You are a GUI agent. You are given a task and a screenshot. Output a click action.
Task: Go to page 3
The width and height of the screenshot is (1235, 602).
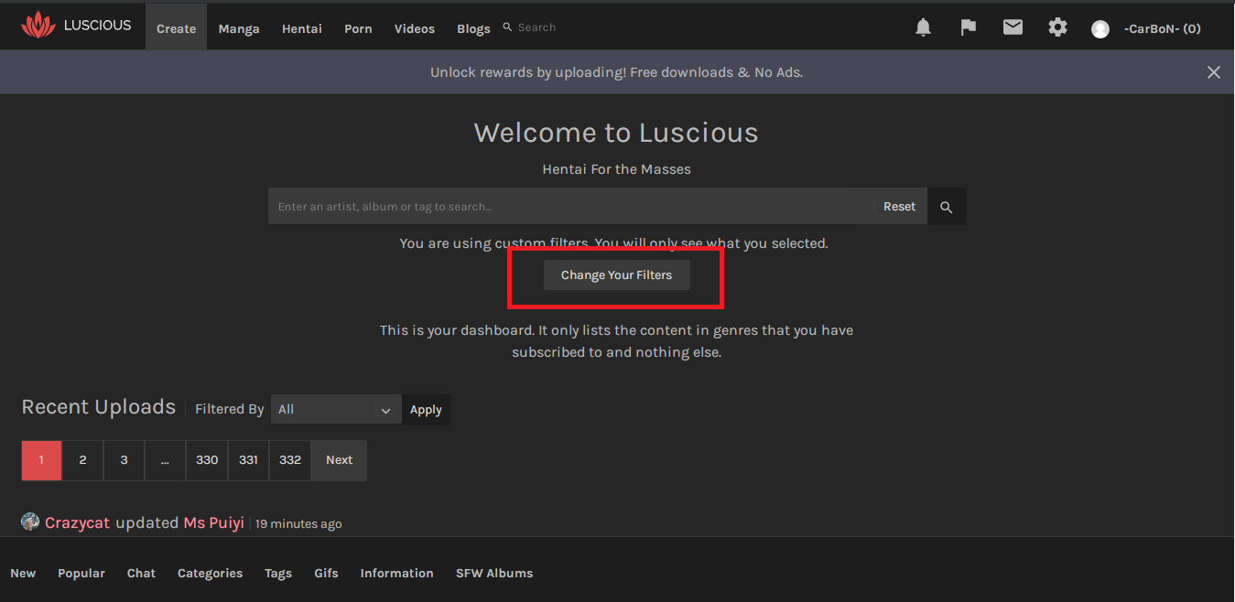pos(124,460)
